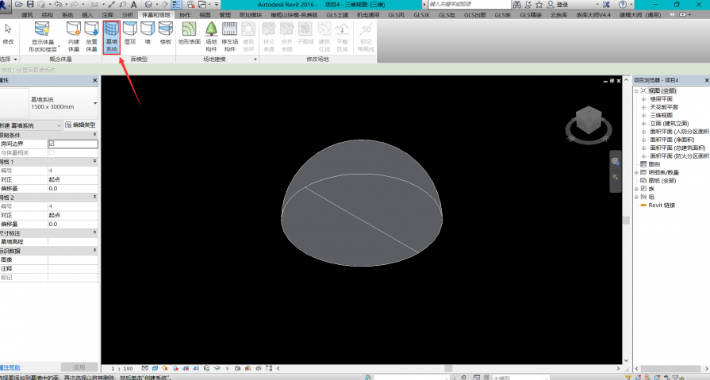The width and height of the screenshot is (710, 380).
Task: Expand the 三维视图 tree node
Action: (x=643, y=115)
